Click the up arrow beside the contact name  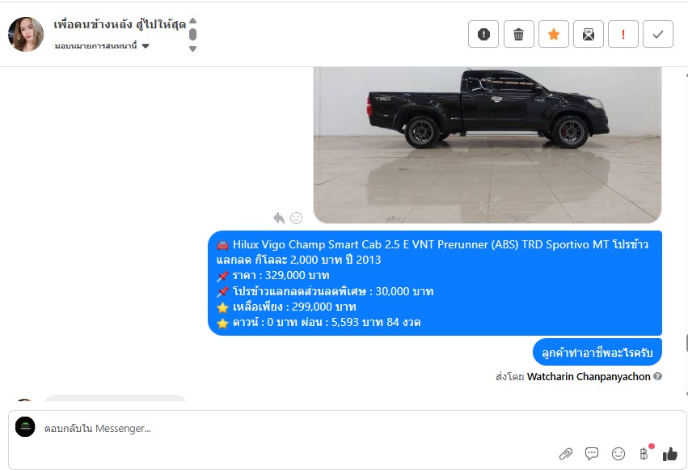192,20
